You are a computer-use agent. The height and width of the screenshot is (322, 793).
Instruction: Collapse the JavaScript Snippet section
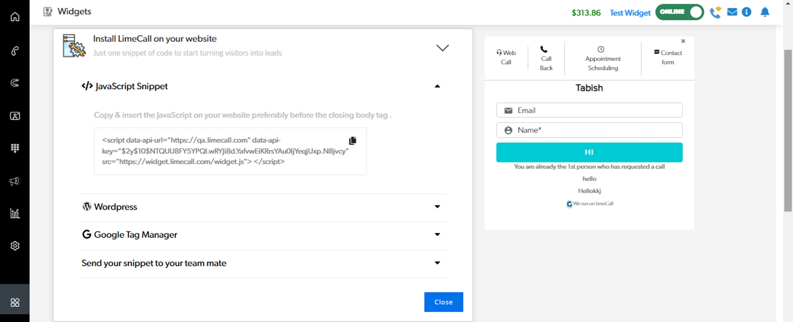437,86
